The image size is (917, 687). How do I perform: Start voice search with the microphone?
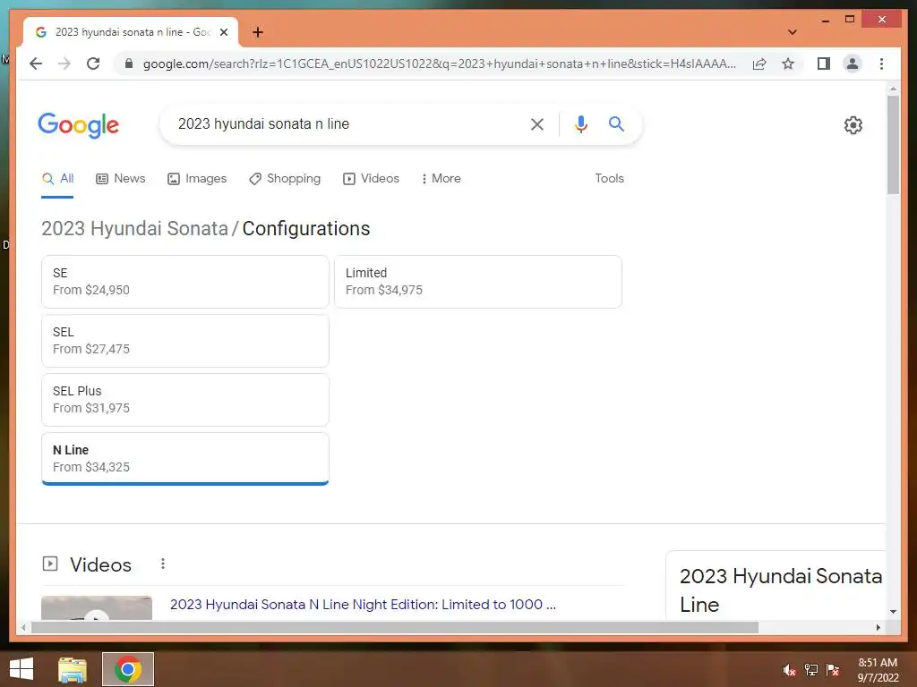pyautogui.click(x=580, y=123)
